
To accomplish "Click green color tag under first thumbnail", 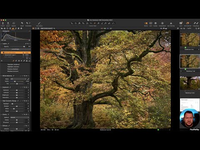I will [185, 47].
